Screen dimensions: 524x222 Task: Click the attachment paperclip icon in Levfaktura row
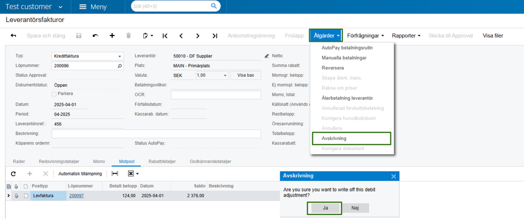(16, 196)
